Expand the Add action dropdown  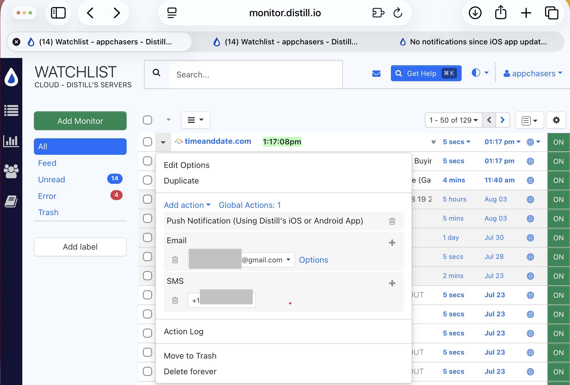pyautogui.click(x=187, y=205)
